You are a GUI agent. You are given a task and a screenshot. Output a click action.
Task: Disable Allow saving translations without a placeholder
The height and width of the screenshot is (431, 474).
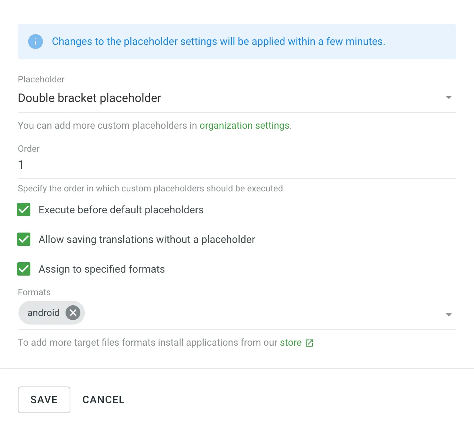24,239
